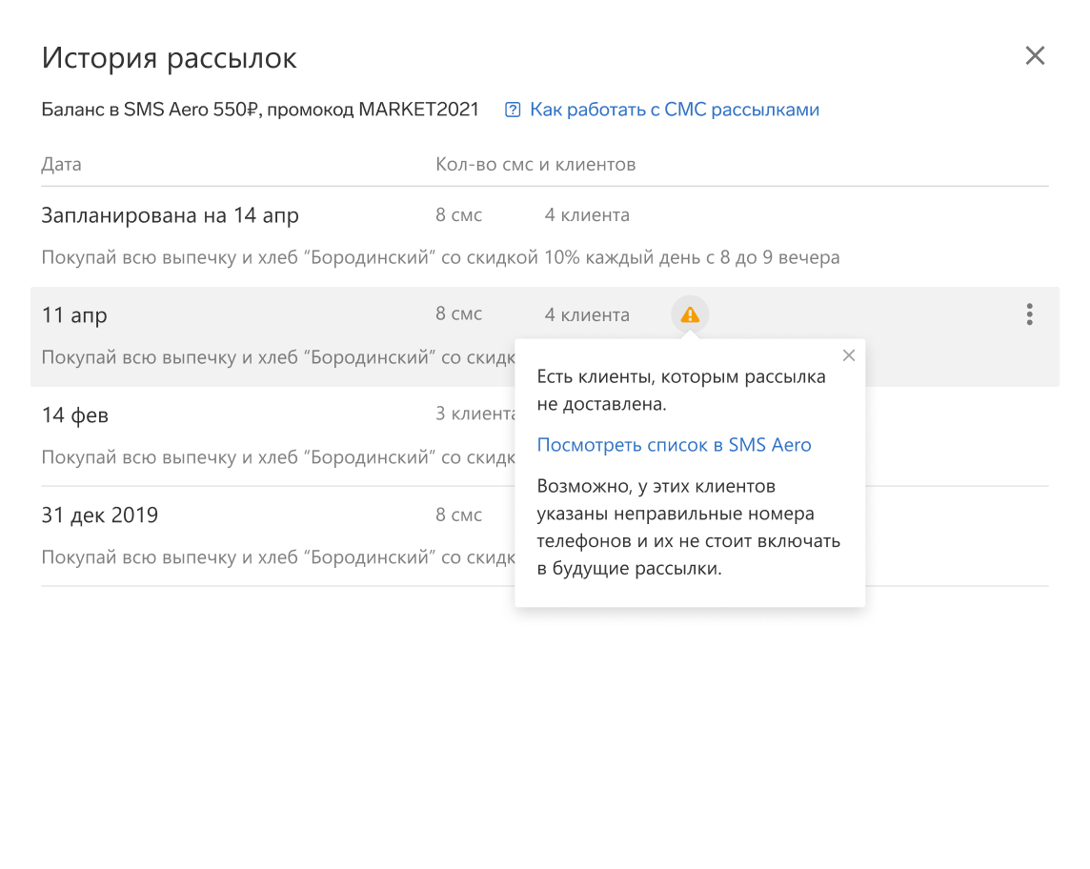Open Посмотреть список в SMS Aero link

[674, 445]
